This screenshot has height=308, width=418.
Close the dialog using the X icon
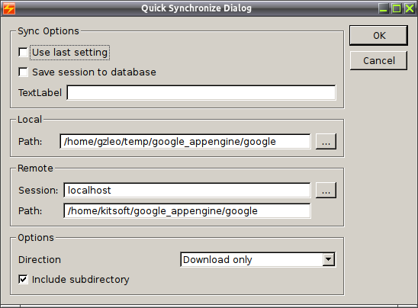(x=410, y=8)
